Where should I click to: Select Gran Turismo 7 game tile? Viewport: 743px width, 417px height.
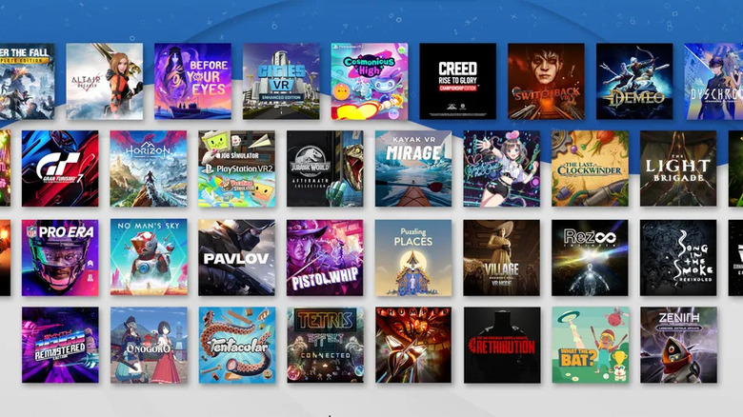60,169
